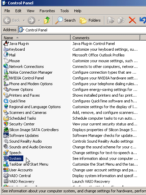Open the Scanners and Cameras icon
This screenshot has width=146, height=195.
[x=6, y=113]
